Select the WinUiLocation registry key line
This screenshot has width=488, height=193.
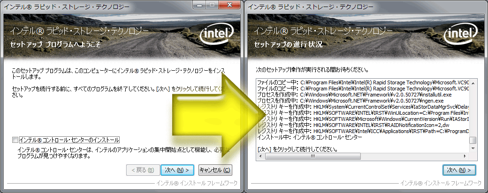tap(364, 113)
